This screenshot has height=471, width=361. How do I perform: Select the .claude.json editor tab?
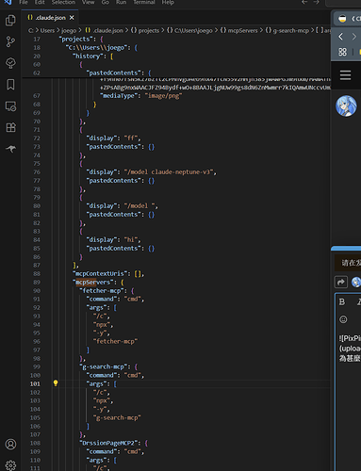click(50, 18)
